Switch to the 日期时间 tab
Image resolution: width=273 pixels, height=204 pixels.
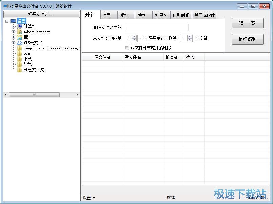click(181, 15)
